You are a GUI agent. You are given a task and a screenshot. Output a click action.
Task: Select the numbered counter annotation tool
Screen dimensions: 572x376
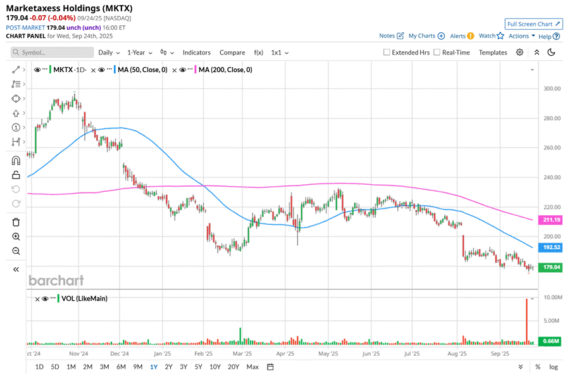(x=16, y=127)
